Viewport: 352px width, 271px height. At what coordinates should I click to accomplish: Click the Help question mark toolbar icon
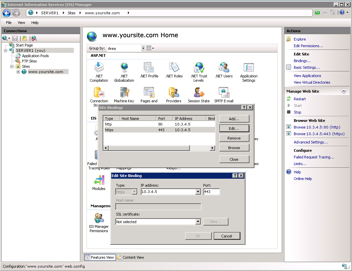point(342,13)
